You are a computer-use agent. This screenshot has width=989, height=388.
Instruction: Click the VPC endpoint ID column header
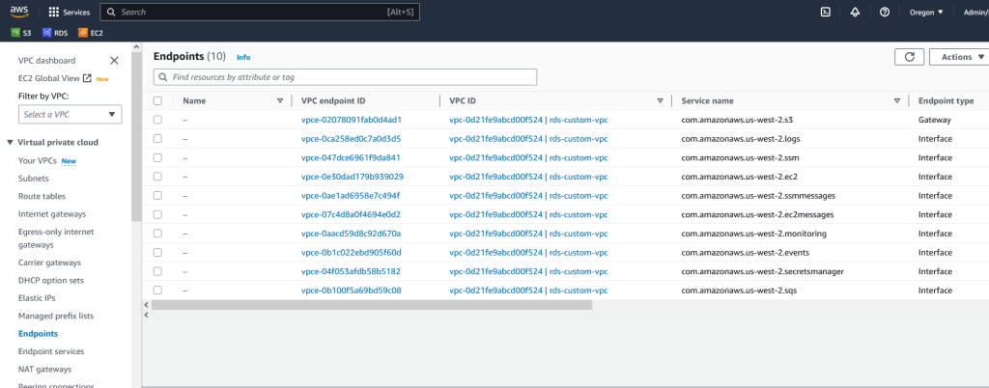[x=333, y=100]
